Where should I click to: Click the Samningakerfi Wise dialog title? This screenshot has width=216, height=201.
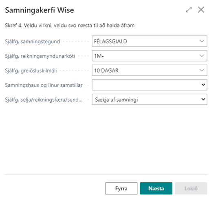tap(40, 10)
